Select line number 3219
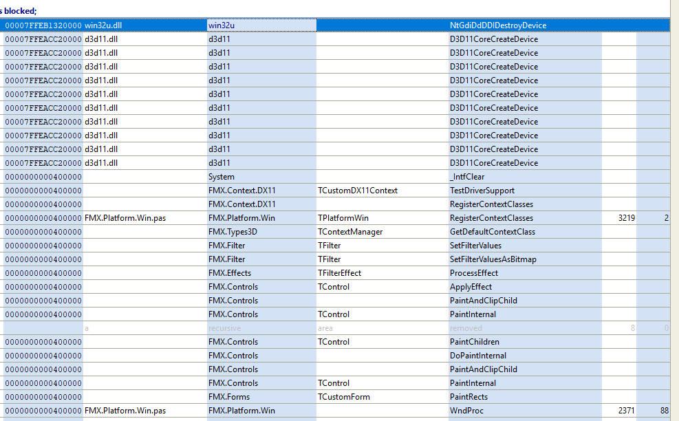Image resolution: width=679 pixels, height=421 pixels. 619,218
